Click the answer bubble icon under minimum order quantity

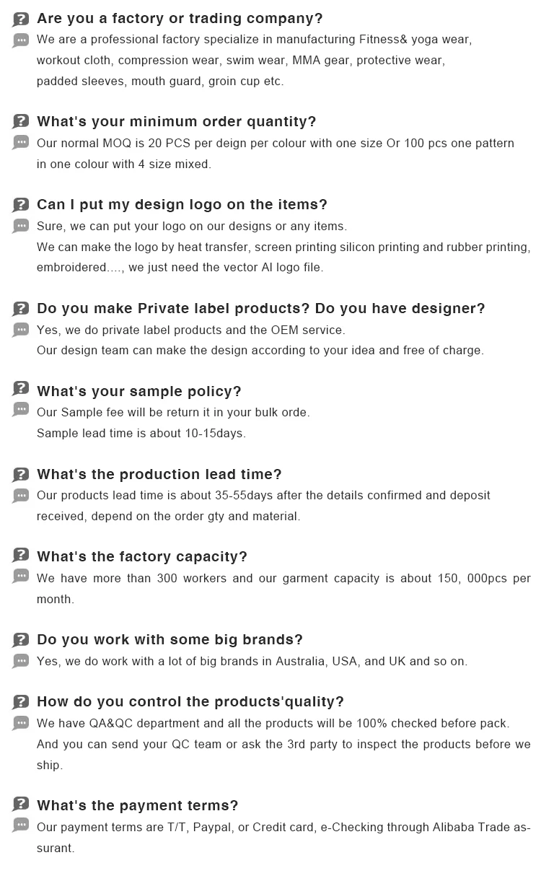pyautogui.click(x=21, y=143)
